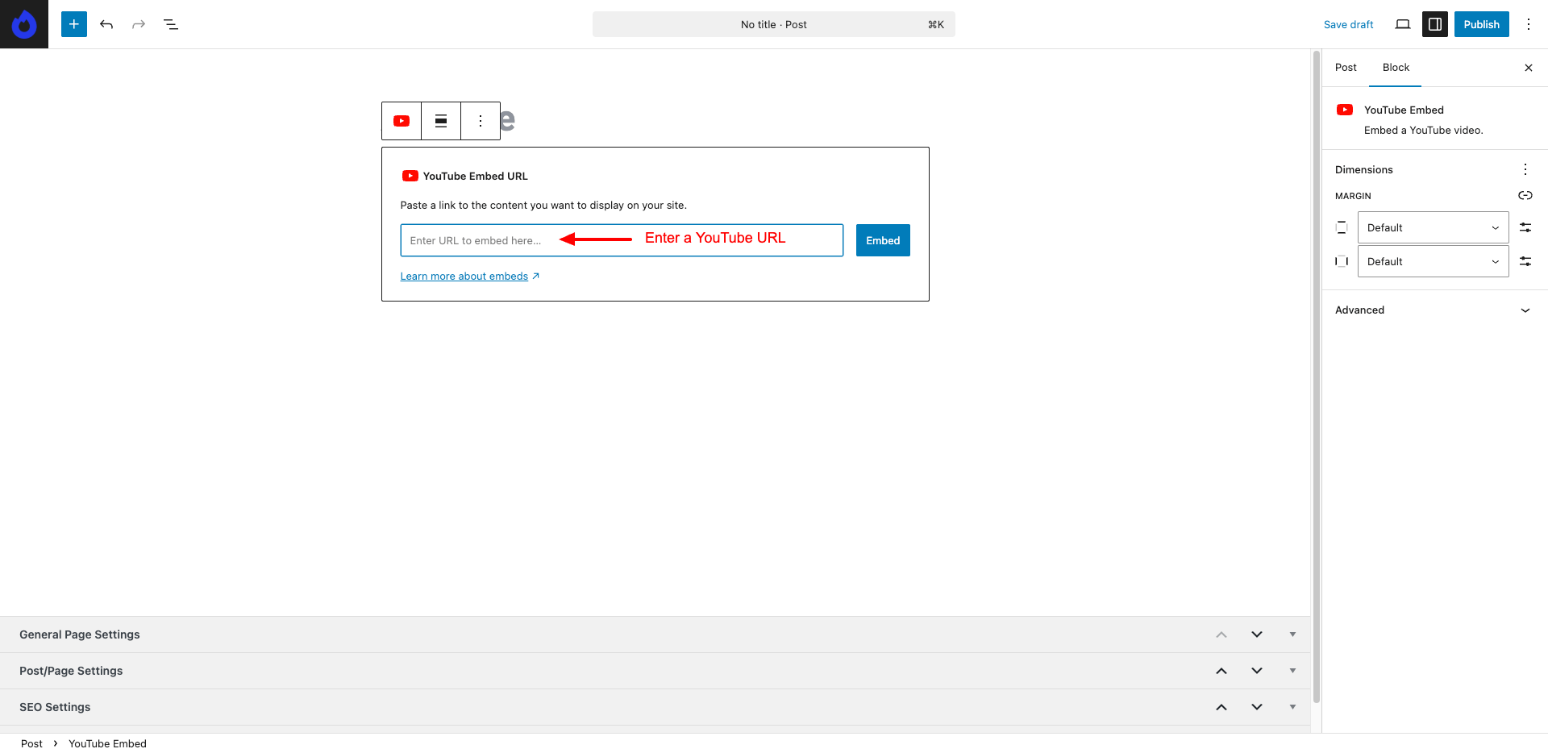Undo the last change
This screenshot has width=1548, height=753.
[106, 24]
